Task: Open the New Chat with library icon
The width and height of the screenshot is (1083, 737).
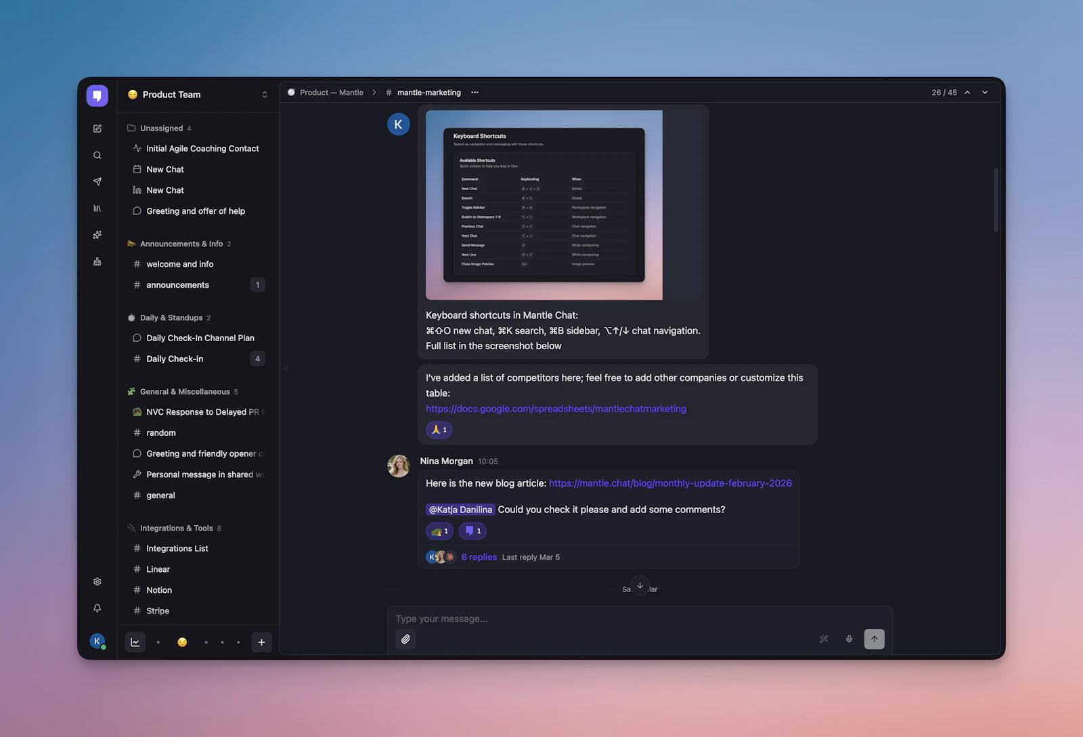Action: [x=198, y=190]
